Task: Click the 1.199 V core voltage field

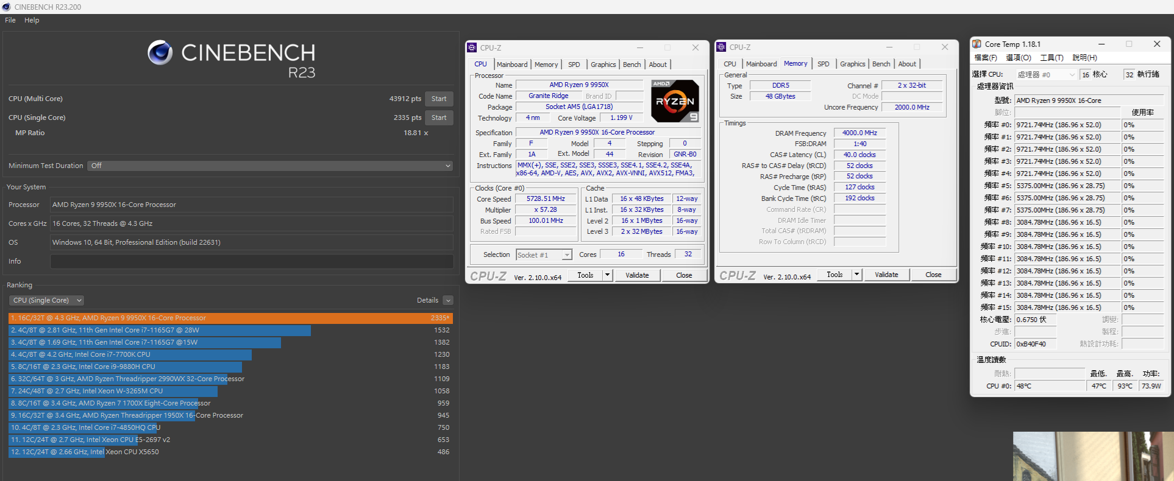Action: 621,118
